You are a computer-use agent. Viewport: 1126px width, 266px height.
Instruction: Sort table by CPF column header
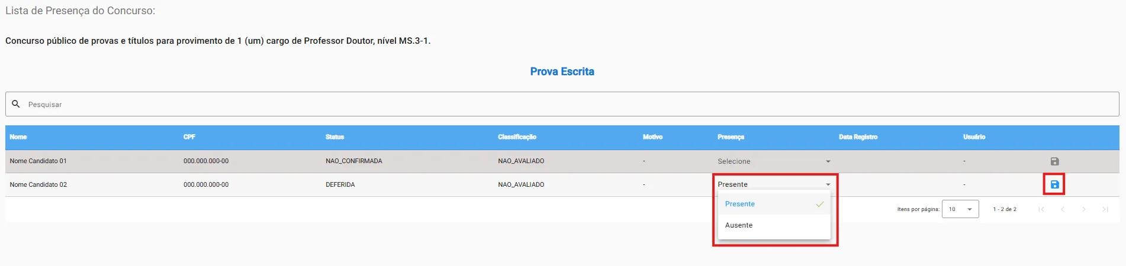click(x=189, y=137)
